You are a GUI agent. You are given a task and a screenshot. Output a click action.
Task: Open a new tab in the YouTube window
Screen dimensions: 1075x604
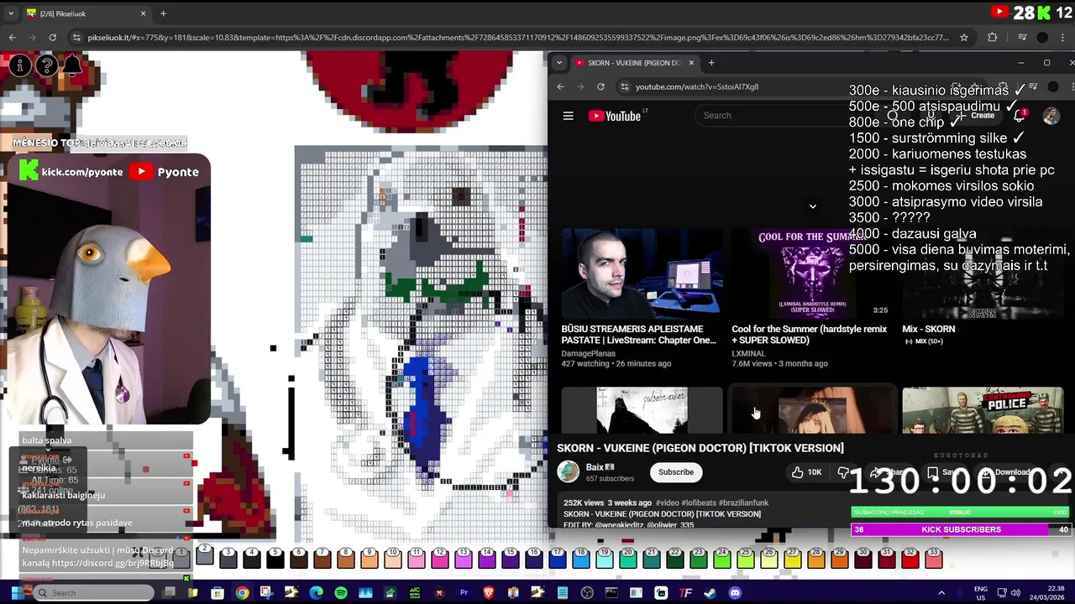click(711, 63)
